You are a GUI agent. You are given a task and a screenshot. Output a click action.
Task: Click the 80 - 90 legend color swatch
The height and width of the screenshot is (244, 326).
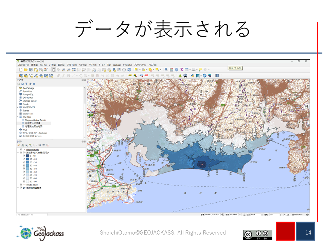[27, 181]
